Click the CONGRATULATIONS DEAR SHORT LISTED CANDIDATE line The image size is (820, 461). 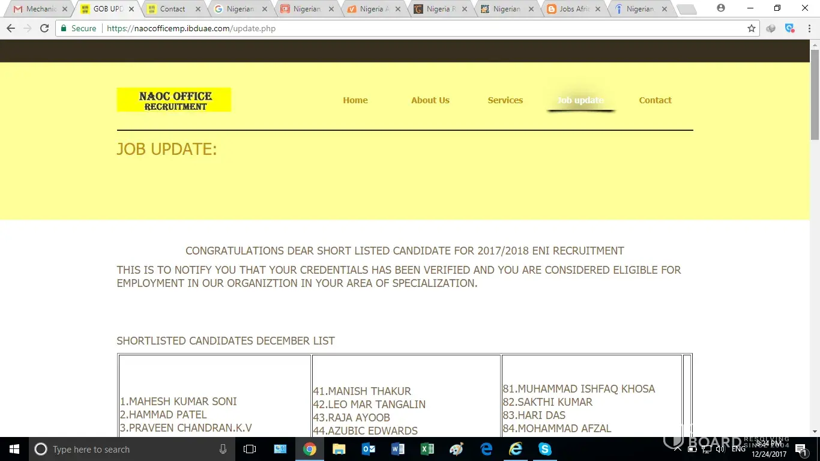[405, 251]
